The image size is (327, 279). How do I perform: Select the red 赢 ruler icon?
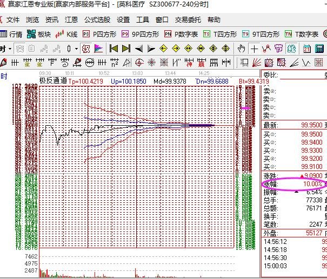(202, 62)
